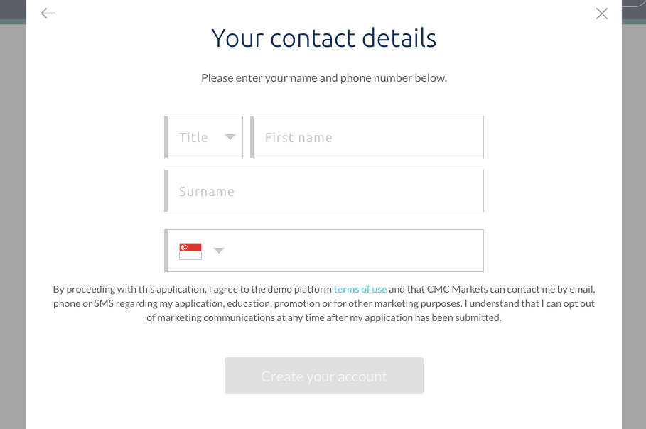Screen dimensions: 646x429
Task: Click the grey accent bar on Surname field
Action: point(166,191)
